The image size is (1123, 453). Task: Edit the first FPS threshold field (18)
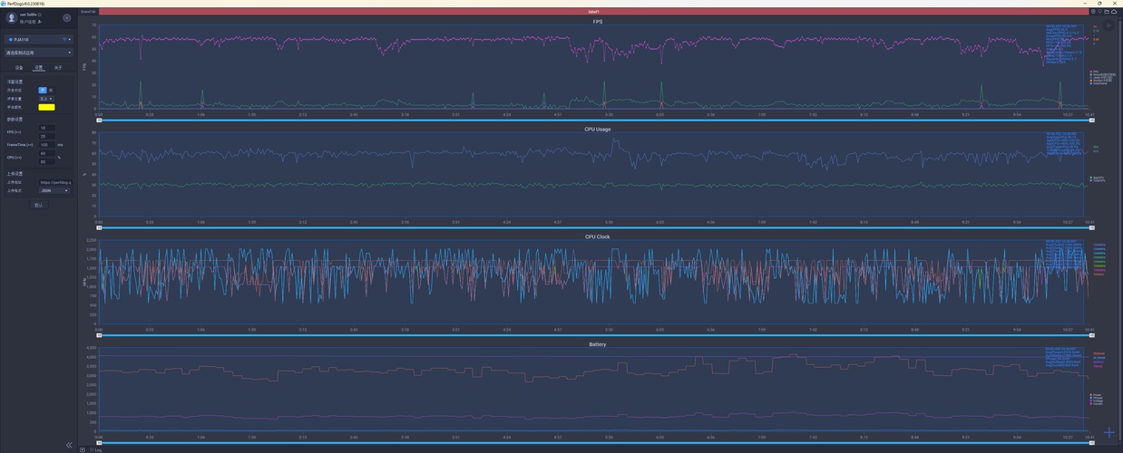point(47,128)
